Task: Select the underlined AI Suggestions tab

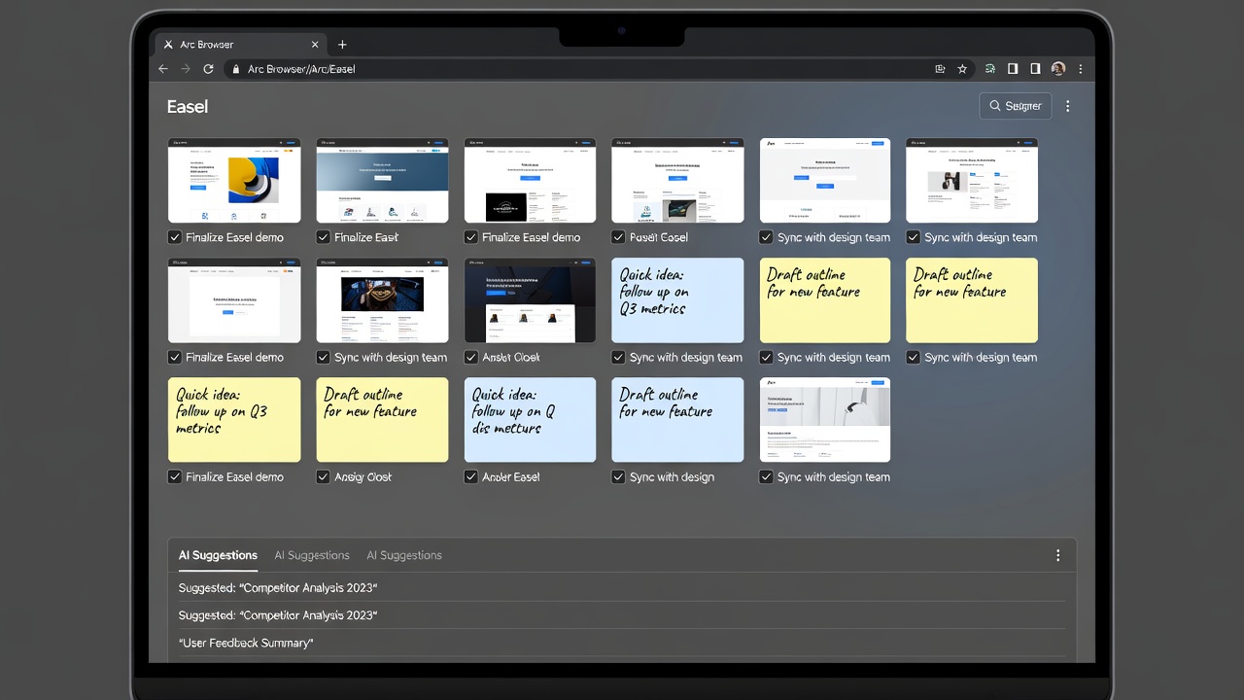Action: (x=218, y=555)
